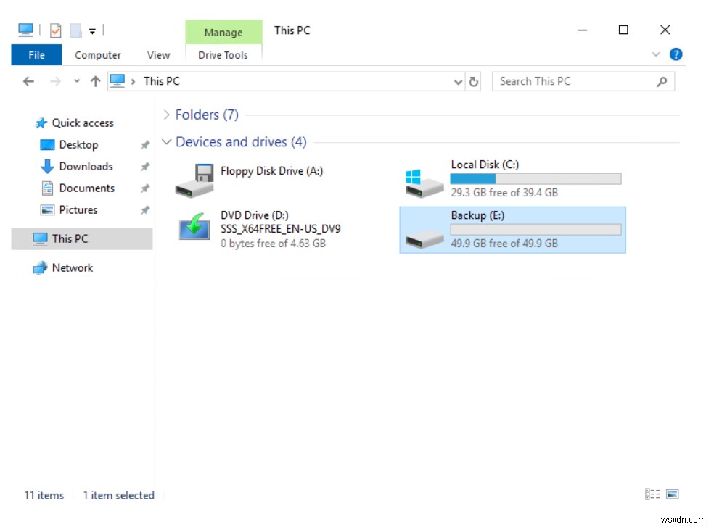Click the SSS_X64FREE_EN-US_DV9 label
Screen dimensions: 714x527
(x=280, y=229)
